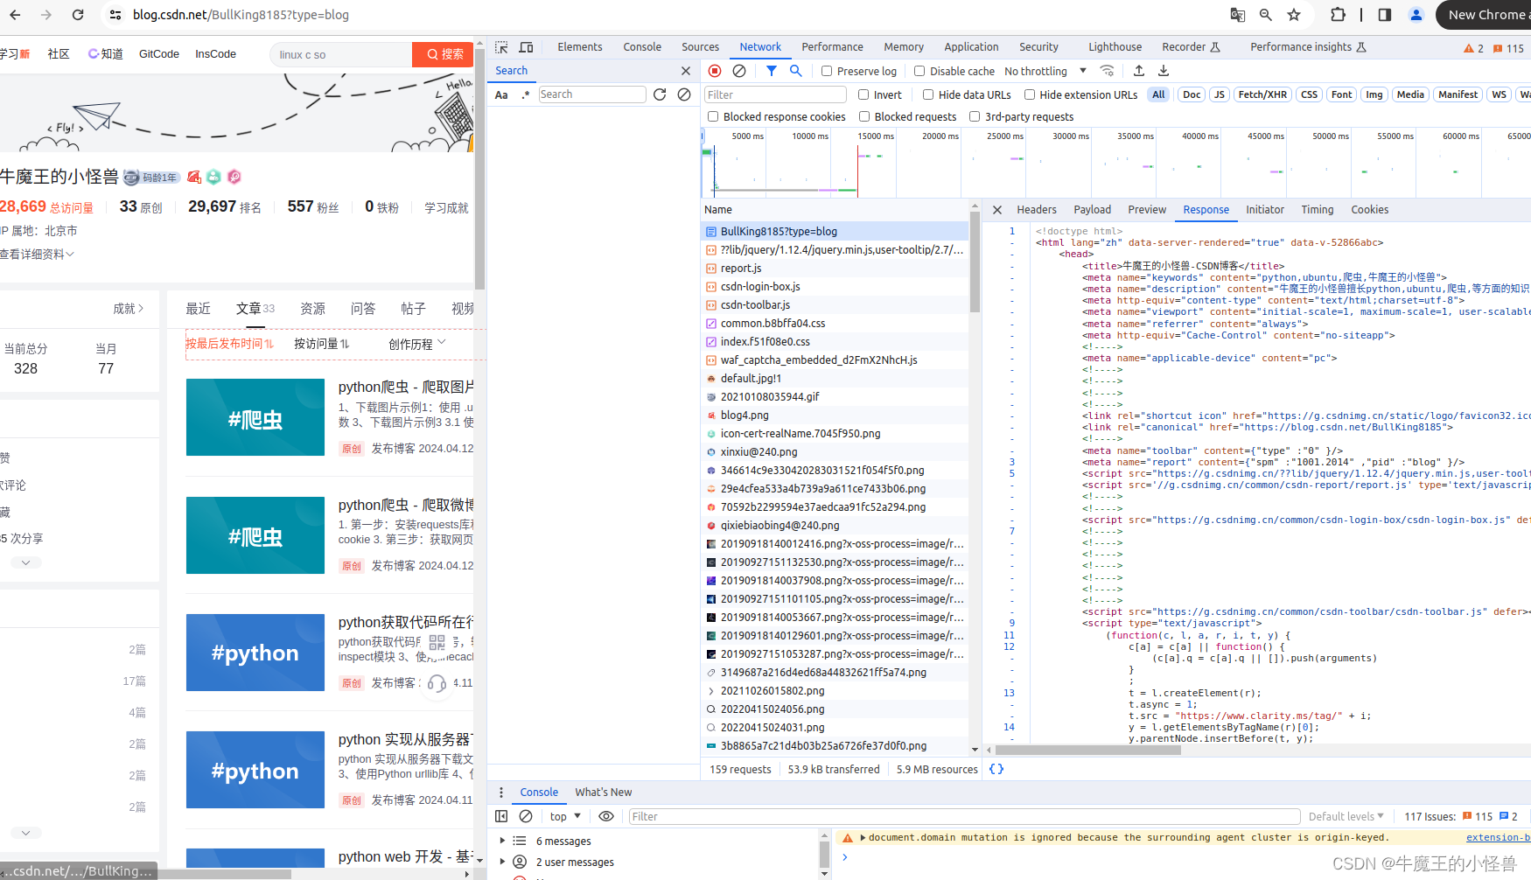
Task: Reload the page with refresh icon
Action: tap(78, 15)
